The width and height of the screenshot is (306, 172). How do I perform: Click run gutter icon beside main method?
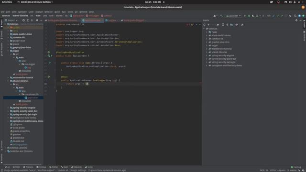click(50, 63)
